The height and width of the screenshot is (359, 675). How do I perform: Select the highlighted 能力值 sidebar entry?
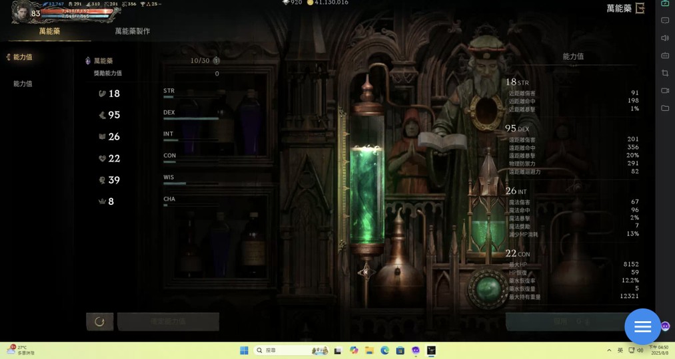pos(23,57)
